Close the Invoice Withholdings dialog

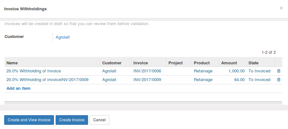[281, 8]
